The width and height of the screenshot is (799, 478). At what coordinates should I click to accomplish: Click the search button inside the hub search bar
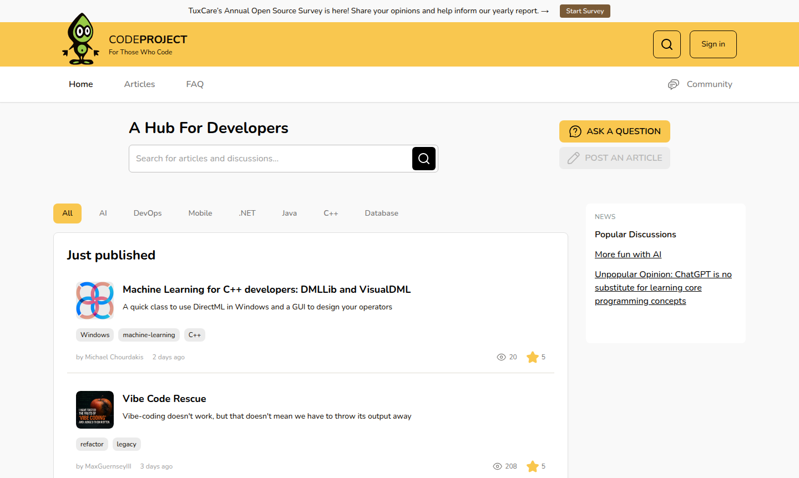[423, 159]
